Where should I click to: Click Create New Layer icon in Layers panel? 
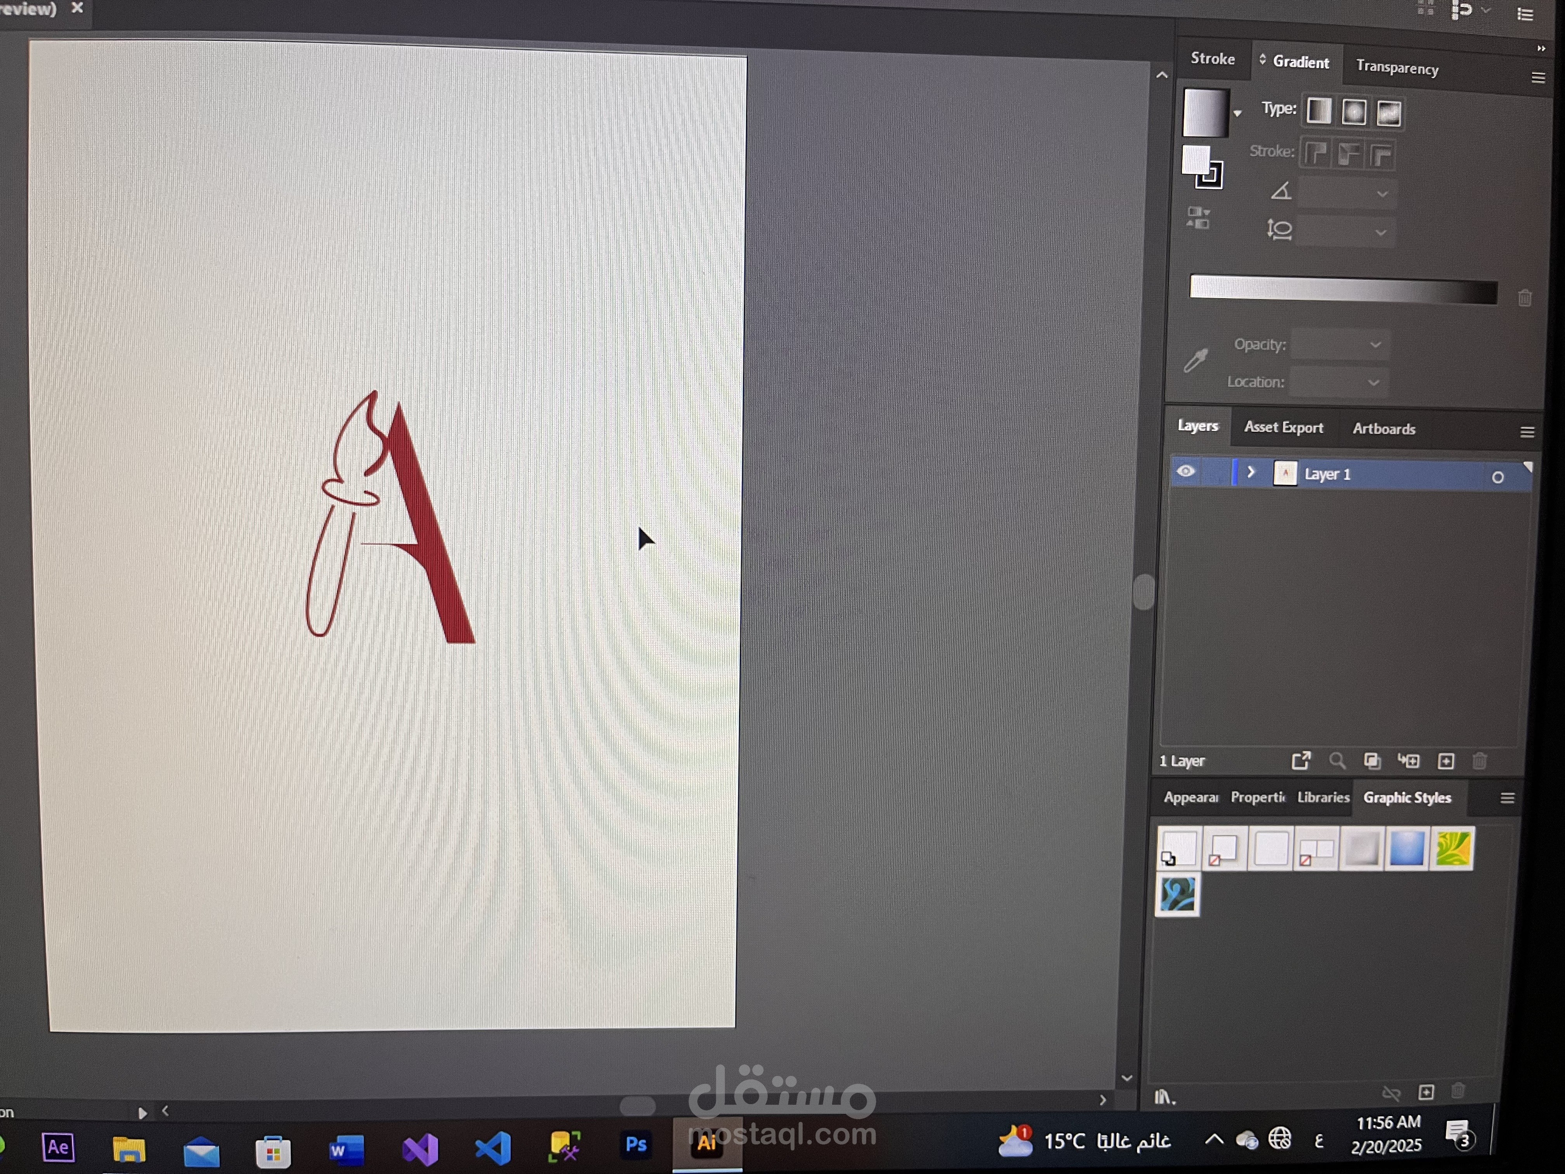coord(1445,761)
